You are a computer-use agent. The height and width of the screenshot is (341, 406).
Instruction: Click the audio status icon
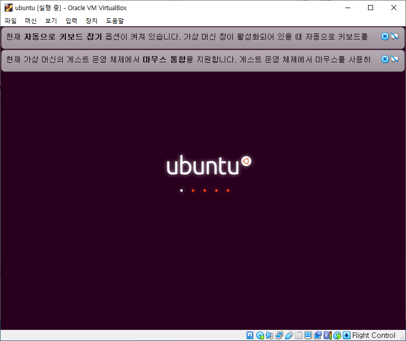pyautogui.click(x=269, y=335)
